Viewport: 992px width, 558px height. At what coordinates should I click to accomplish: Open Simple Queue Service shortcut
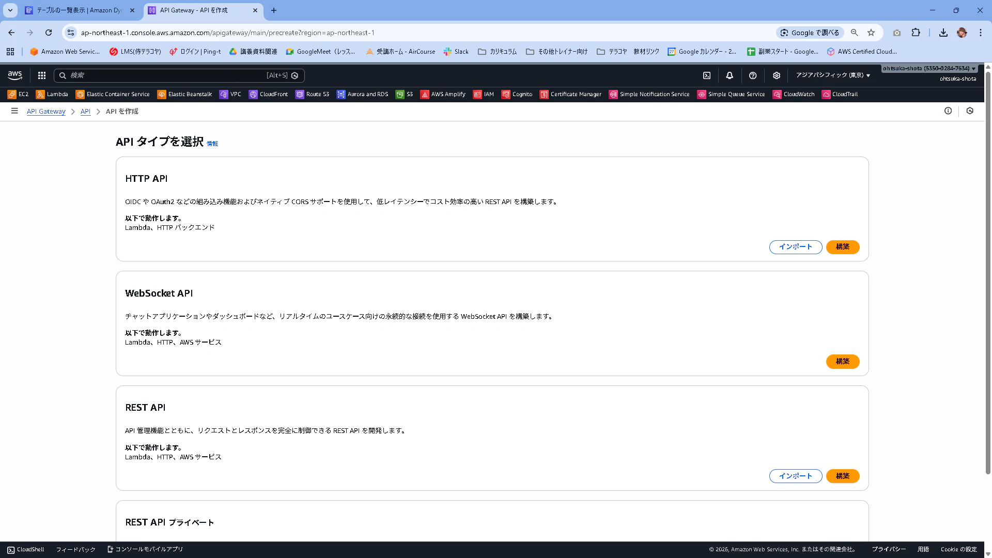coord(731,95)
